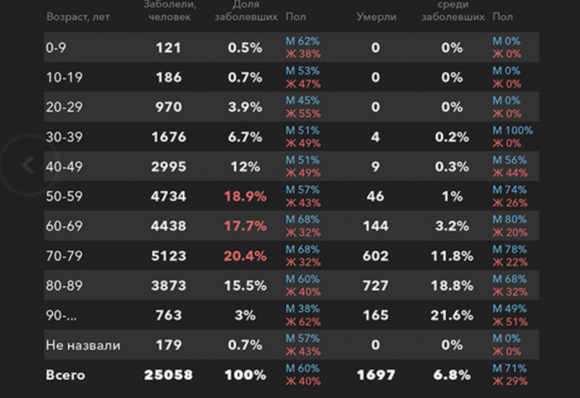This screenshot has height=398, width=580.
Task: Click the 'Заболели, человек' column header
Action: click(x=168, y=10)
